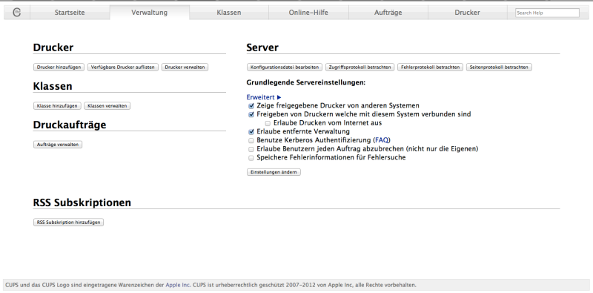Follow the Apple Inc. footer link

[x=178, y=285]
